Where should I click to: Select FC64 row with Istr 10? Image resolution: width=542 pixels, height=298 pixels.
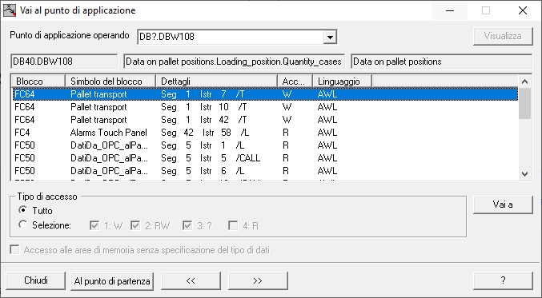pyautogui.click(x=266, y=107)
